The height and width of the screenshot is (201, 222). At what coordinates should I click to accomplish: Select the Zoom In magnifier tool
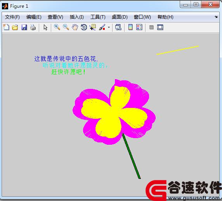pos(57,27)
